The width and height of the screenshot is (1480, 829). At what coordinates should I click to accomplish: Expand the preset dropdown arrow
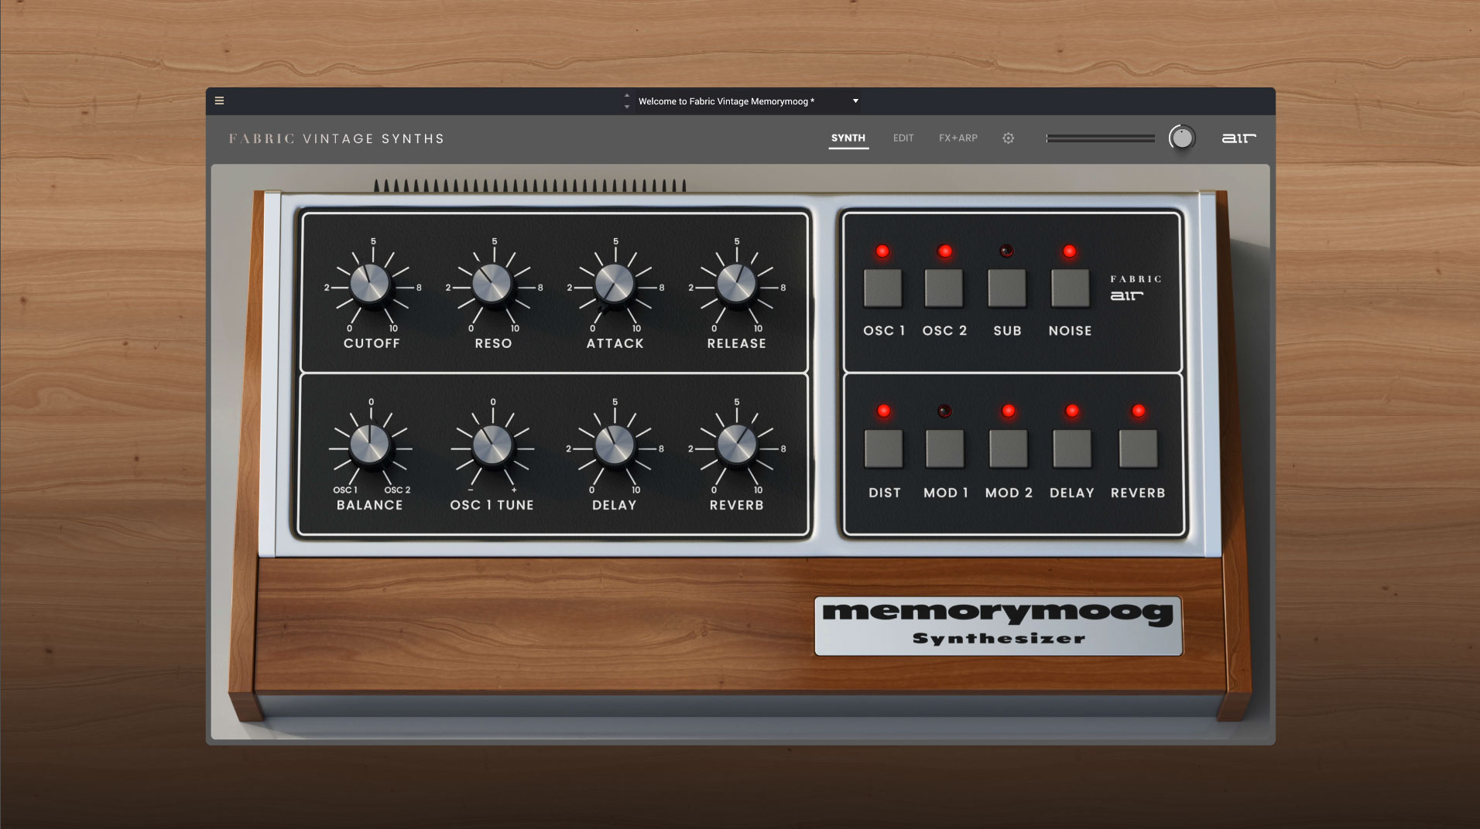pyautogui.click(x=855, y=101)
